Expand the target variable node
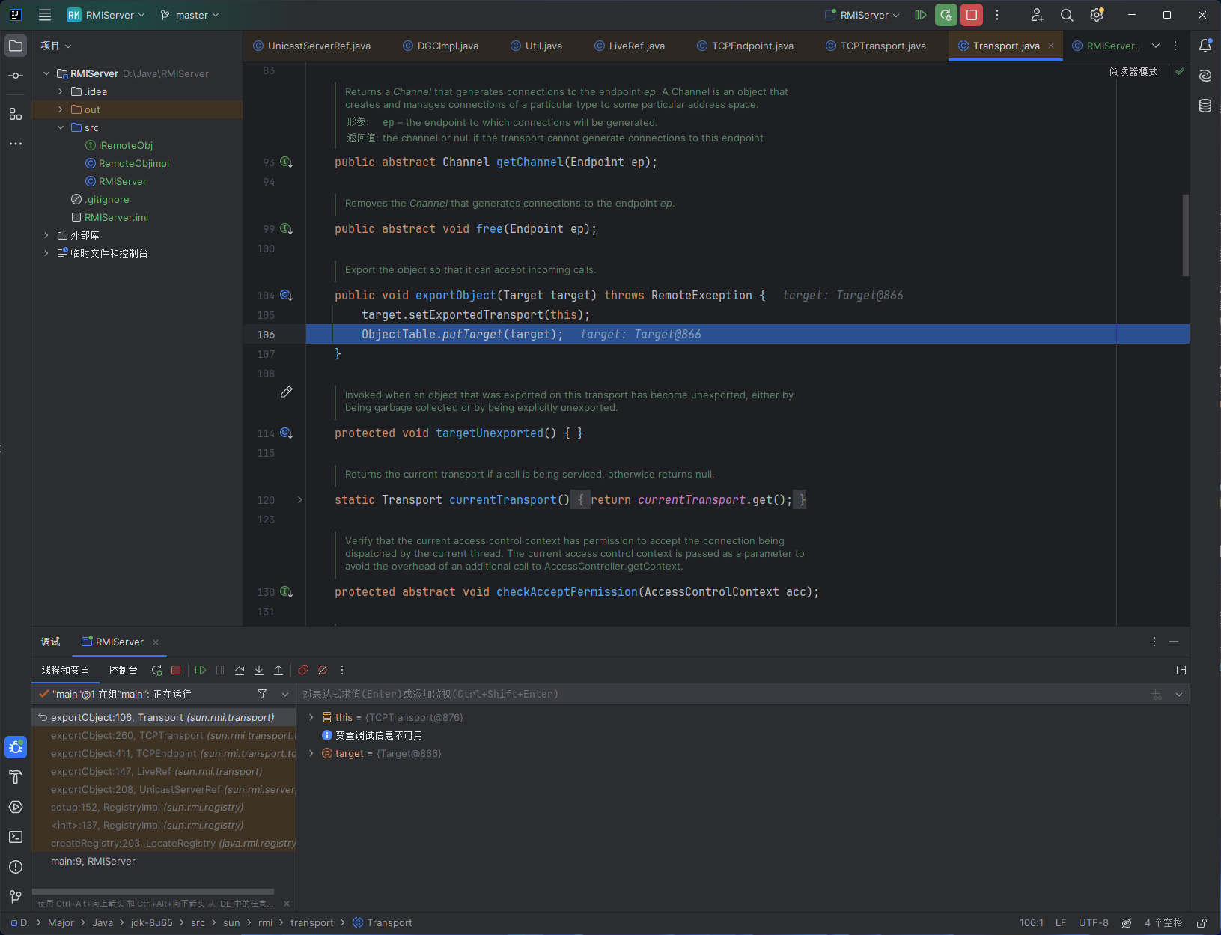This screenshot has height=935, width=1221. click(311, 753)
